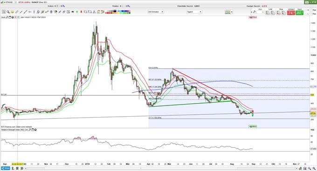
Task: Click the green Kauf 80 buy button
Action: (x=299, y=13)
